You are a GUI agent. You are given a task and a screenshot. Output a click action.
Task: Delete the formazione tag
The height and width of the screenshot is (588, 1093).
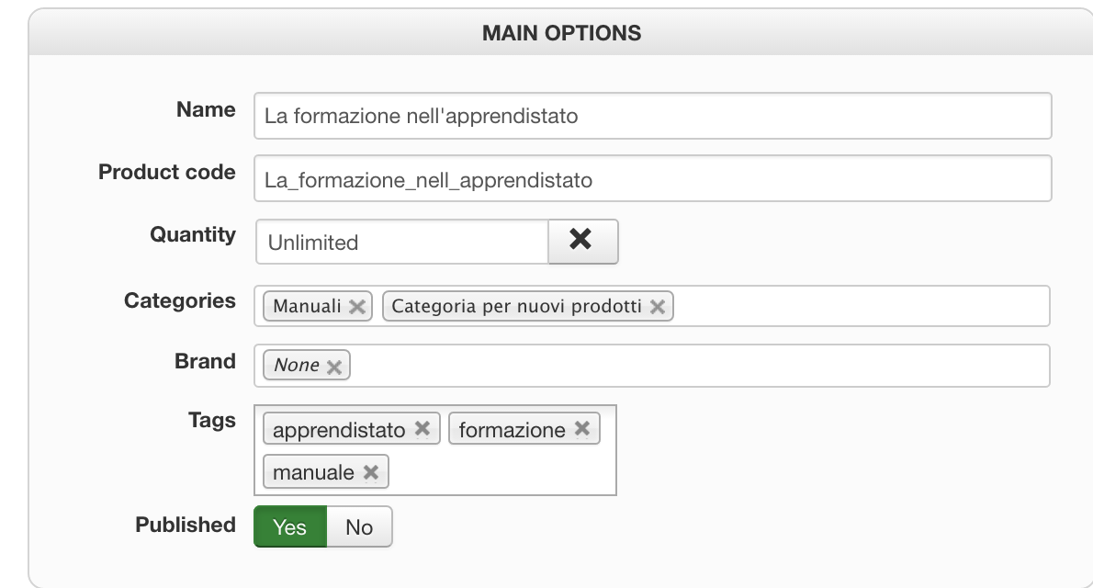point(581,429)
